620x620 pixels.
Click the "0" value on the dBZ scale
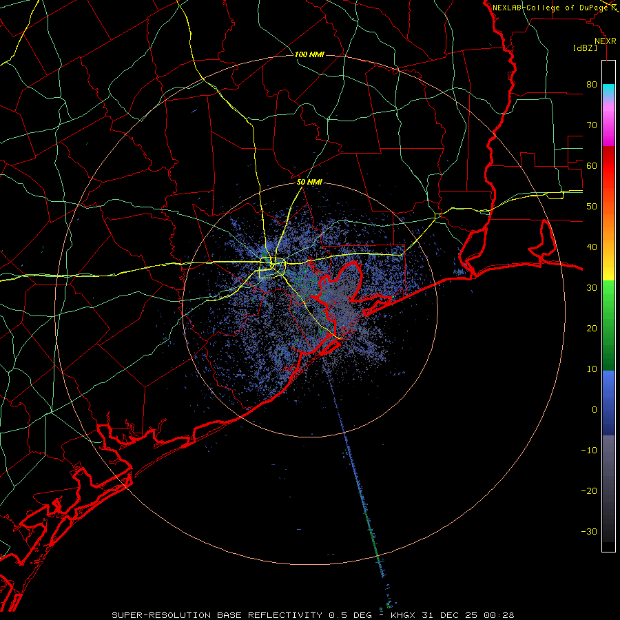click(x=595, y=410)
